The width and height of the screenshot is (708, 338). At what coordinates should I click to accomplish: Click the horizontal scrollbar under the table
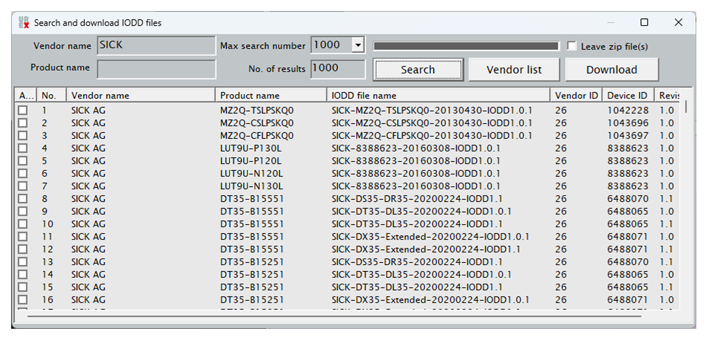(x=334, y=316)
